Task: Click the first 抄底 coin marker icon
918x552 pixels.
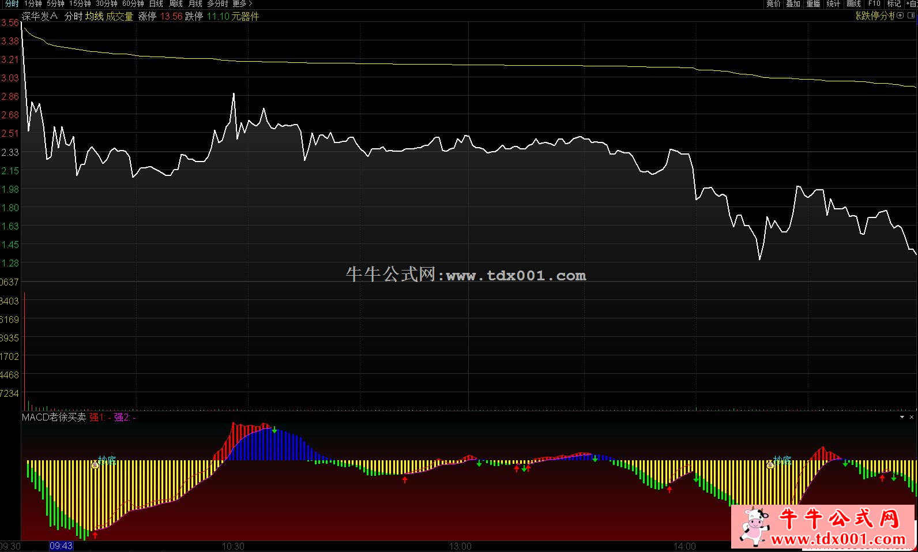Action: tap(95, 465)
